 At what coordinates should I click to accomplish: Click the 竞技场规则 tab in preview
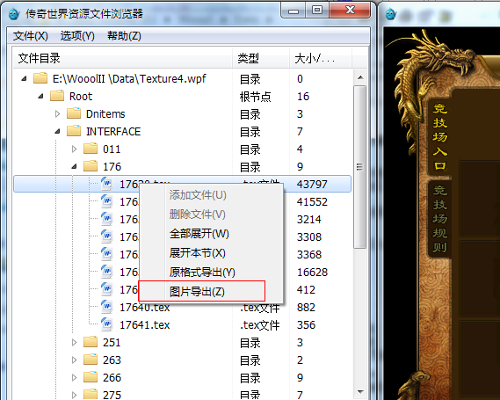[x=439, y=219]
